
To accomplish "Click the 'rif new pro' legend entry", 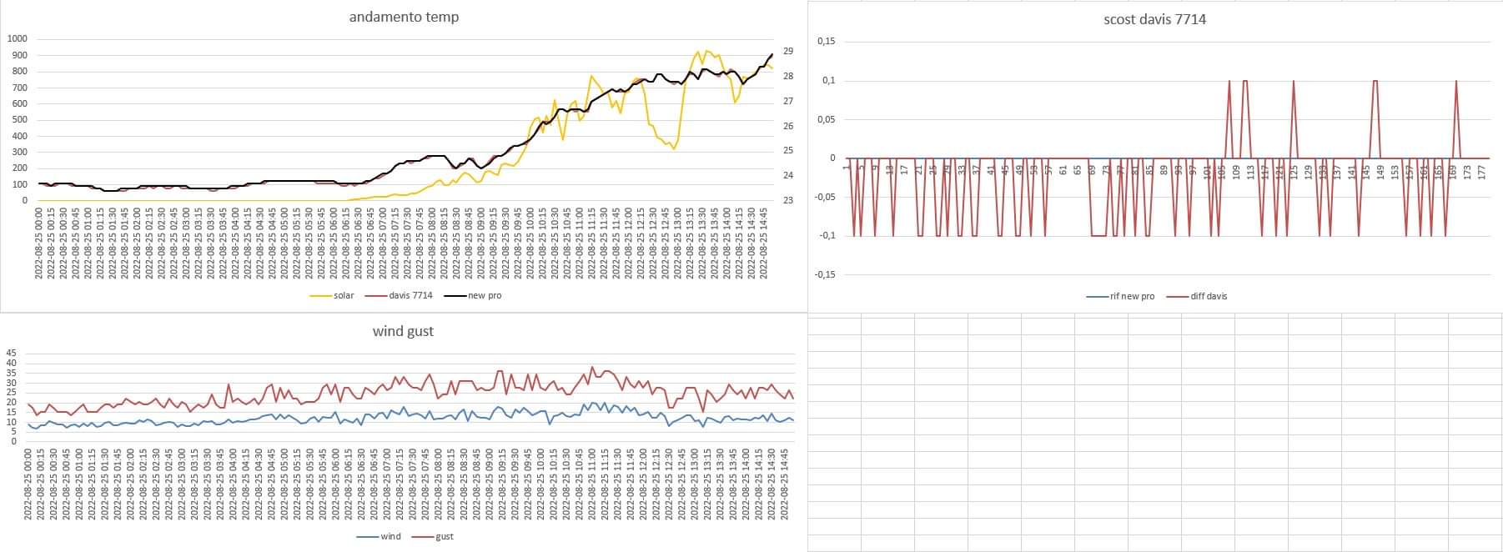I will [1120, 296].
